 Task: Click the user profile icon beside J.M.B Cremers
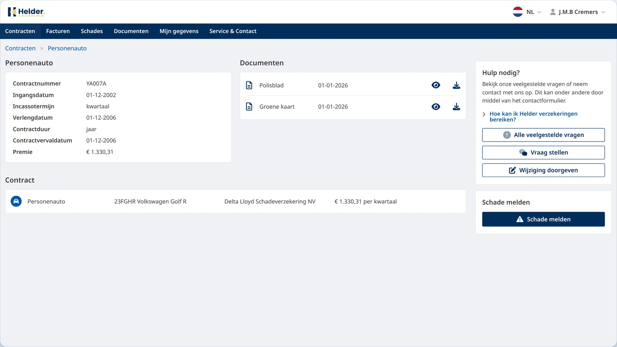click(x=553, y=12)
